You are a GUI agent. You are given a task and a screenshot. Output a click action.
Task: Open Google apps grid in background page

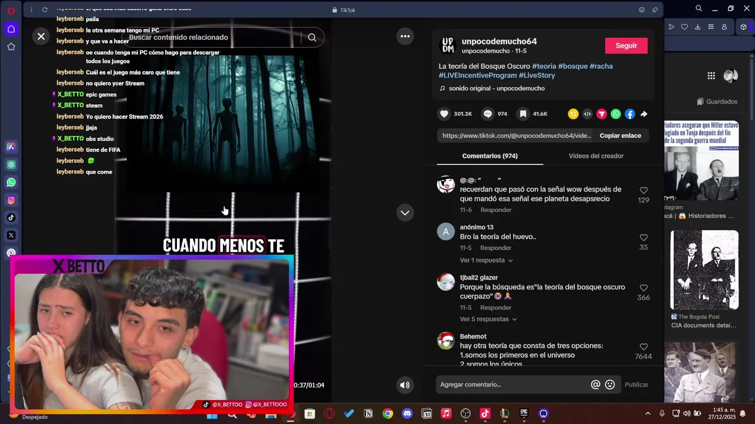[711, 75]
